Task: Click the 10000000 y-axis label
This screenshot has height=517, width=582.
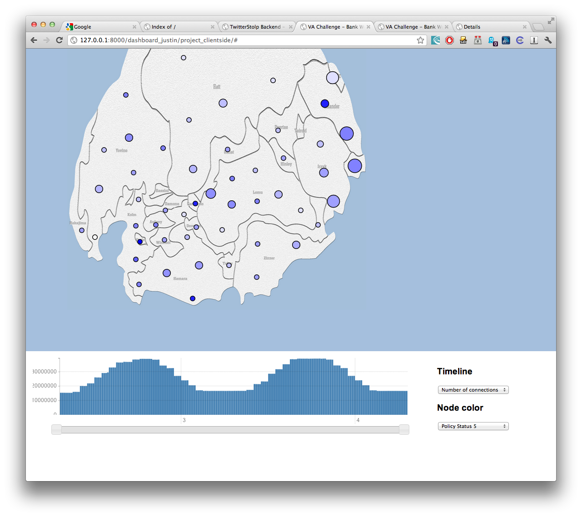Action: click(x=45, y=400)
